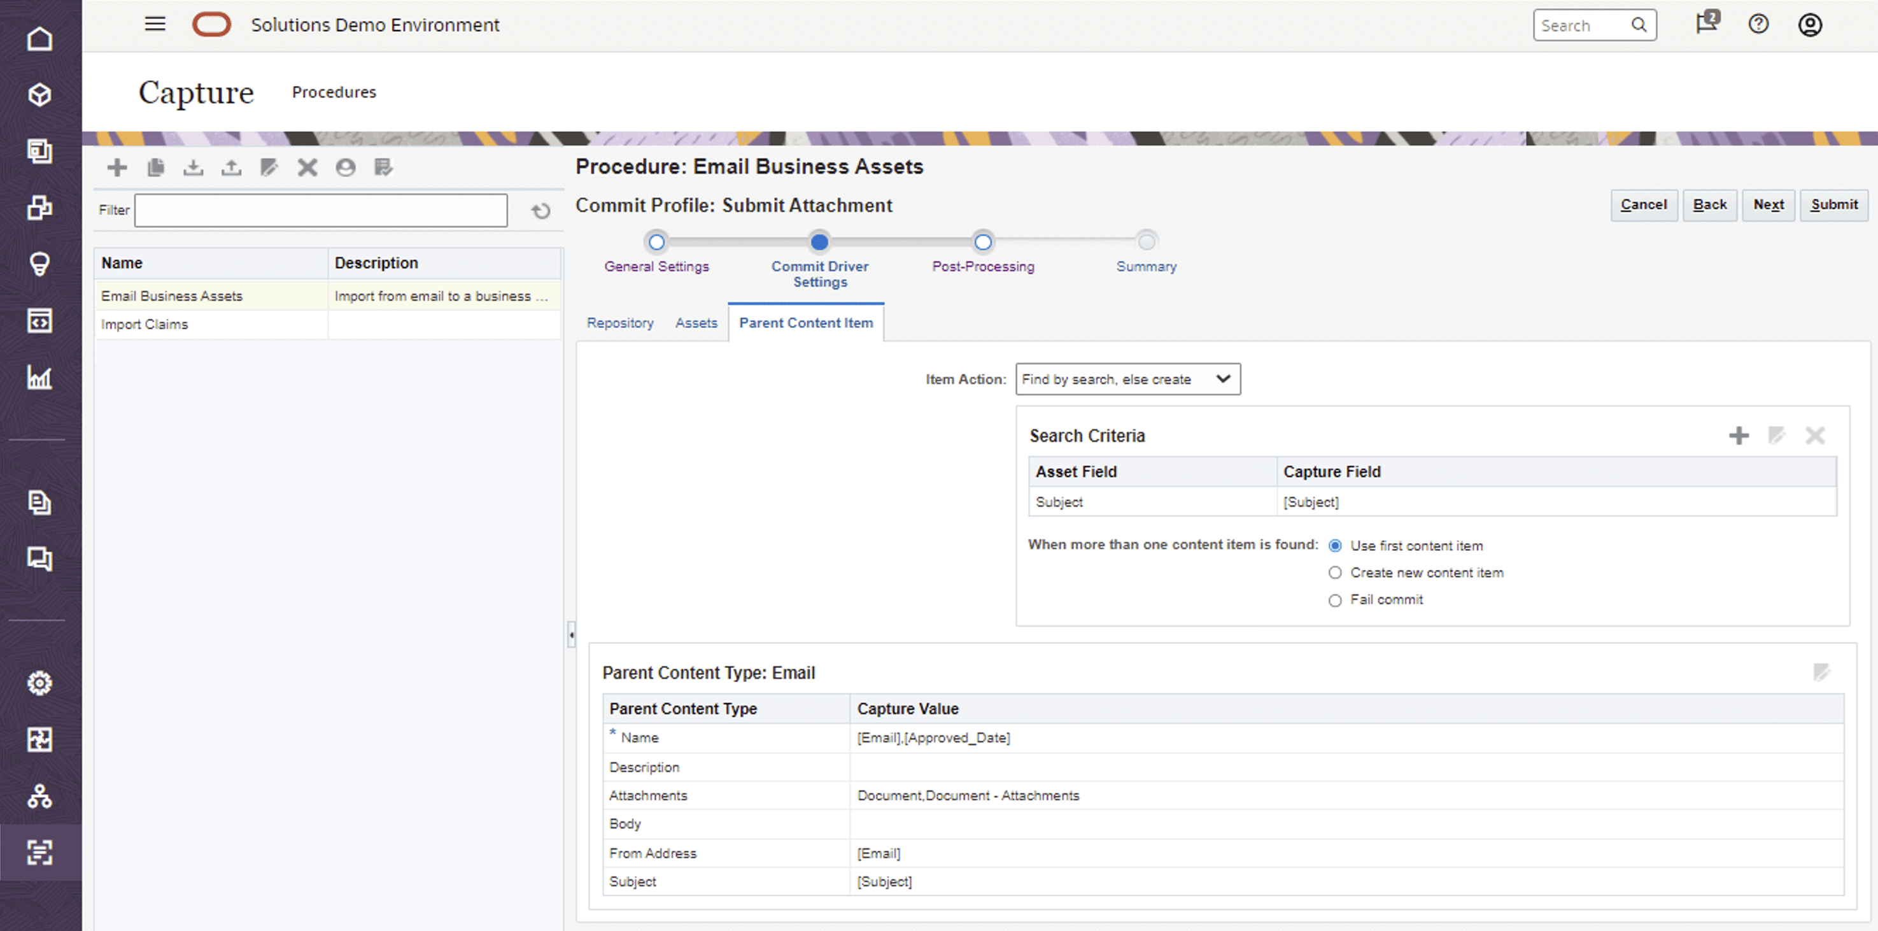Click the Submit button
The image size is (1878, 931).
[x=1834, y=205]
